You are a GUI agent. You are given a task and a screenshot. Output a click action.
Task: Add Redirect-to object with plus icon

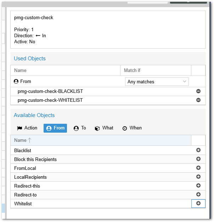[198, 195]
